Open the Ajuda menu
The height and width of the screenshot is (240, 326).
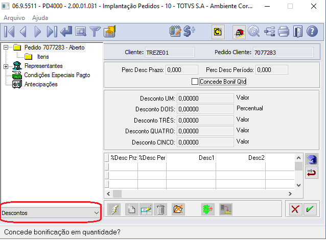click(40, 18)
